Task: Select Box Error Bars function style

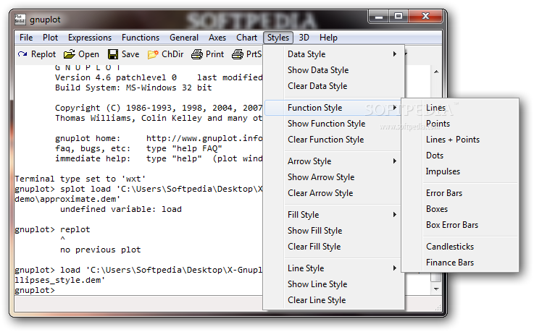Action: click(x=460, y=225)
